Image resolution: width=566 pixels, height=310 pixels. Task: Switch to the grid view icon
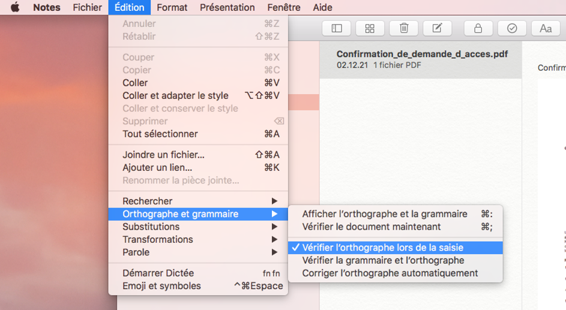[x=370, y=28]
